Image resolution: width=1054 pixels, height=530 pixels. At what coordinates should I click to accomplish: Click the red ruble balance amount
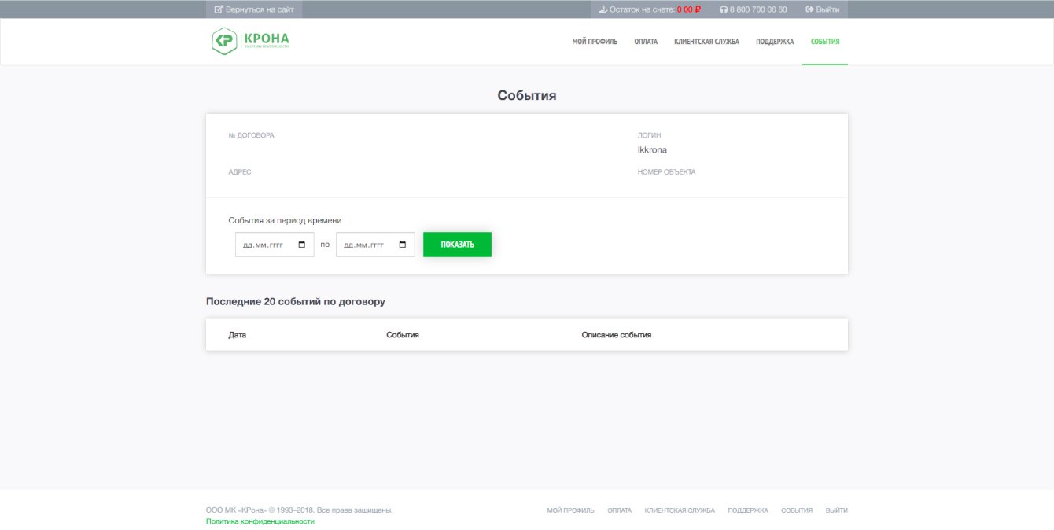tap(688, 9)
